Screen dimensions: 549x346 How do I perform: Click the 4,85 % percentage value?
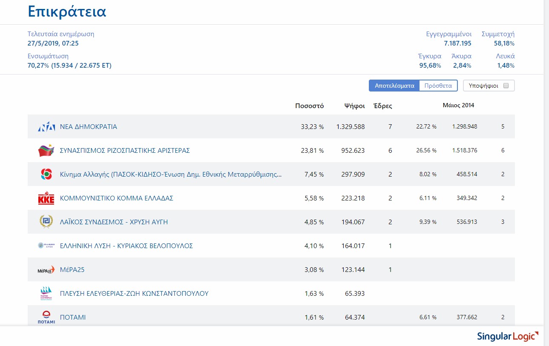coord(313,222)
